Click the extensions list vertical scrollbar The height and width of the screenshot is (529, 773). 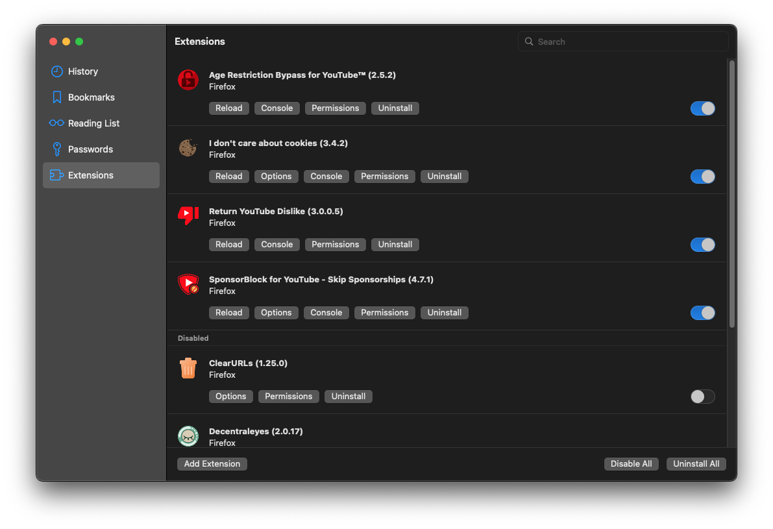(732, 195)
